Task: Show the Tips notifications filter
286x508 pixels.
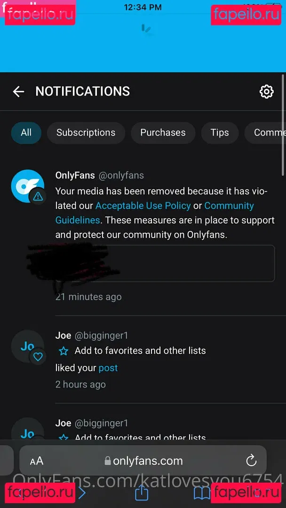Action: tap(220, 133)
